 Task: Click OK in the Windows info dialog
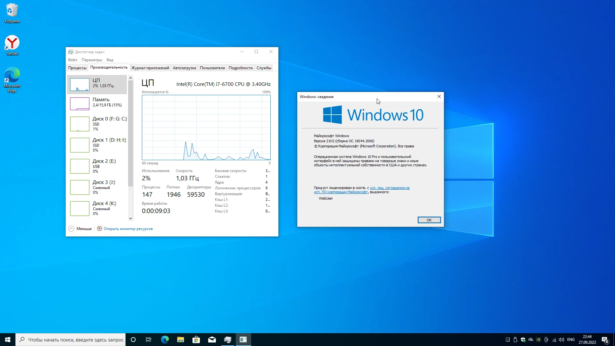(429, 220)
